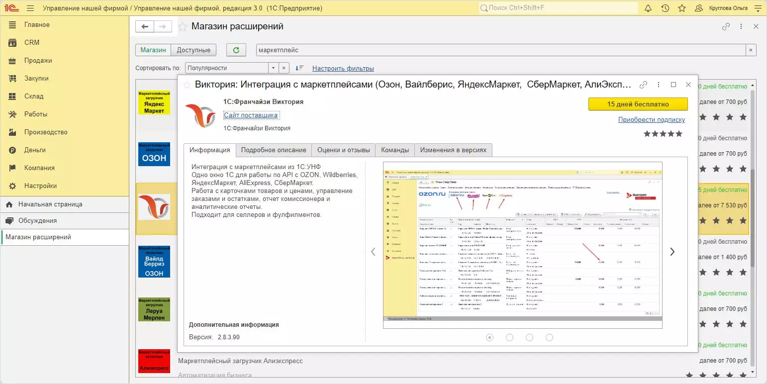The image size is (767, 384).
Task: Open Обсуждения panel
Action: pos(65,221)
